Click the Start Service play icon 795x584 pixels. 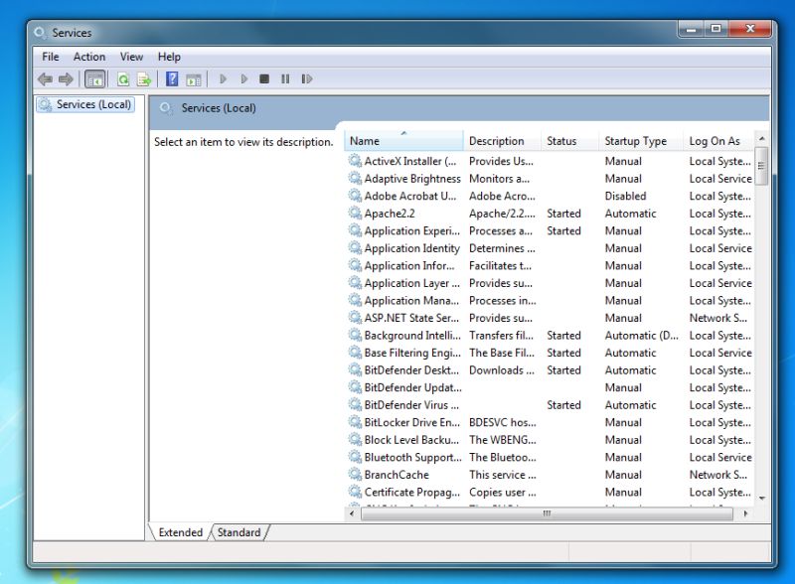pos(222,78)
